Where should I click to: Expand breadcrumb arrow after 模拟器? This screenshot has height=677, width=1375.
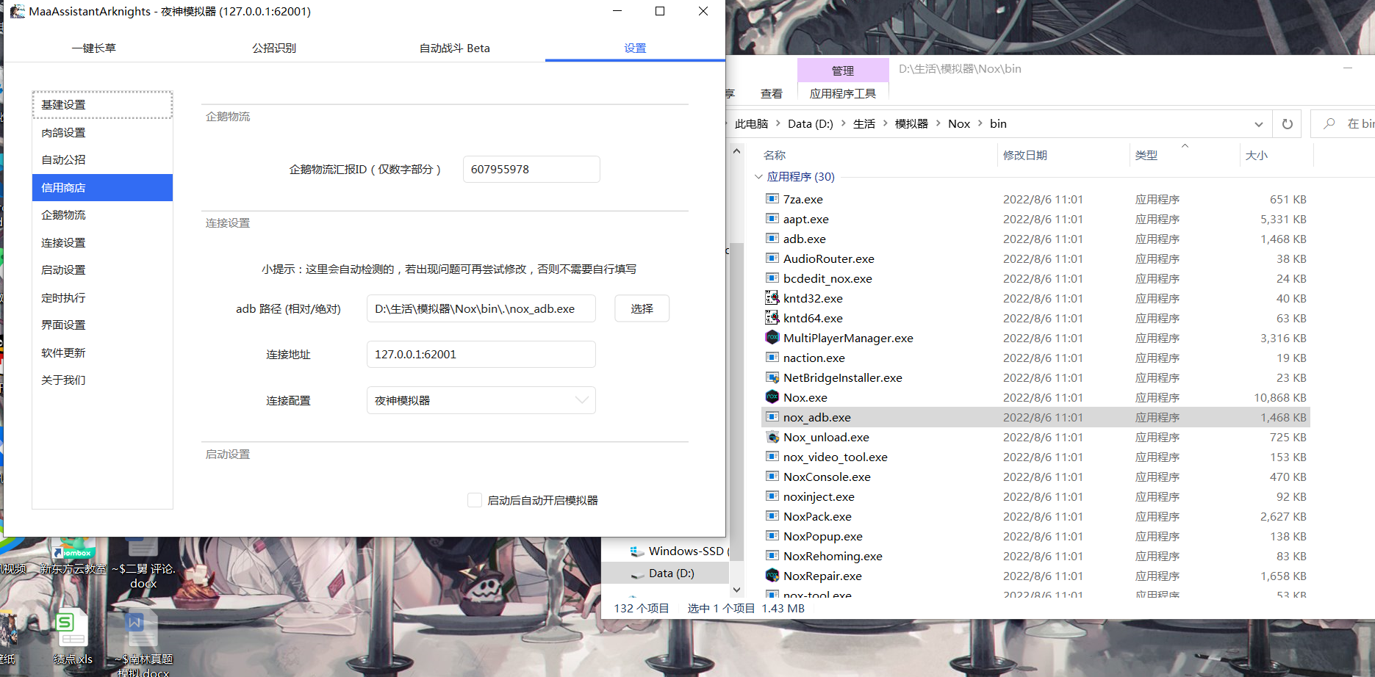(938, 123)
